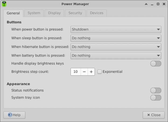
Task: Open the Display tab
Action: (x=54, y=13)
